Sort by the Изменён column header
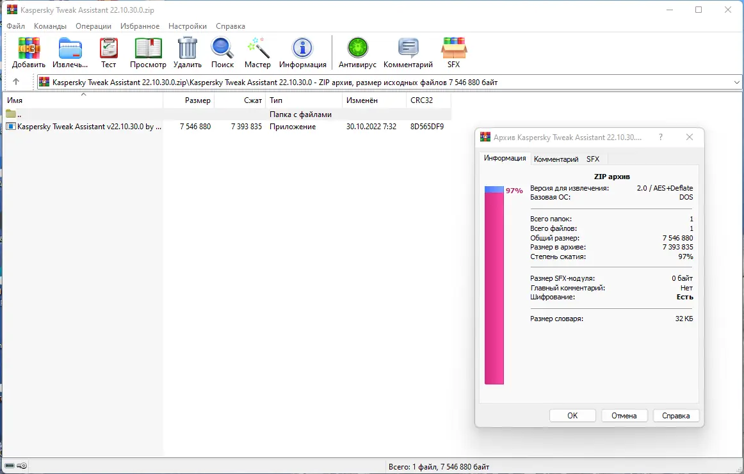744x474 pixels. (x=374, y=100)
